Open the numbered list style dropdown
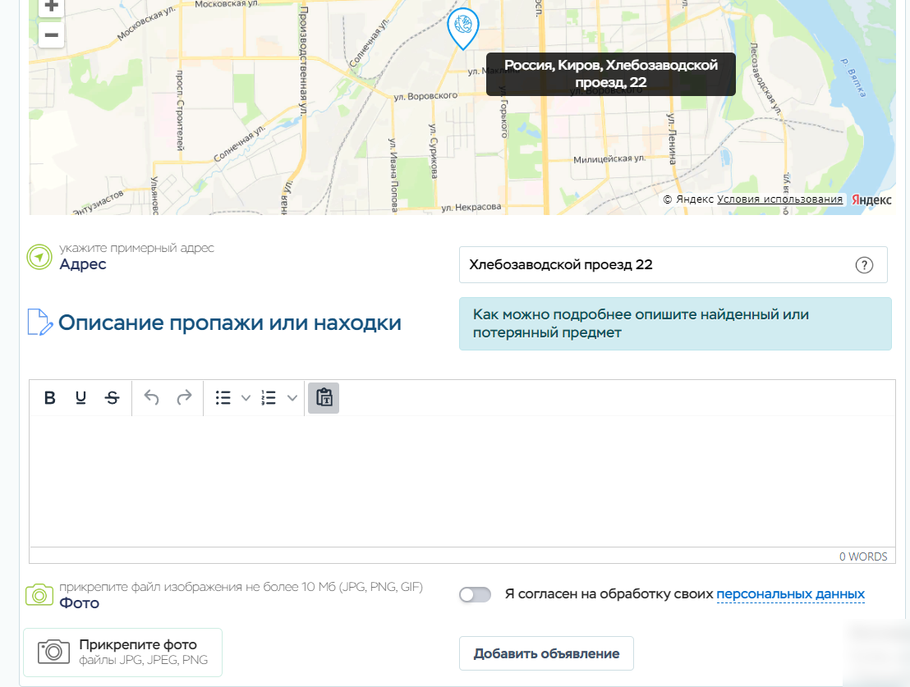The image size is (910, 687). point(292,398)
